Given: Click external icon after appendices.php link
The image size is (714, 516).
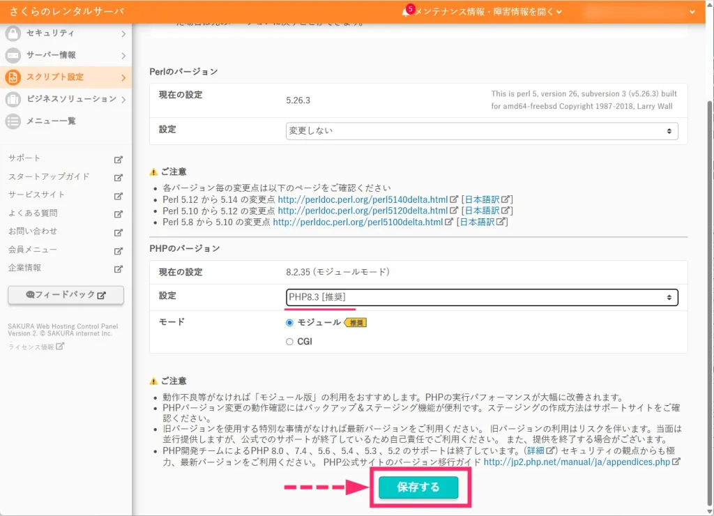Looking at the screenshot, I should [676, 462].
